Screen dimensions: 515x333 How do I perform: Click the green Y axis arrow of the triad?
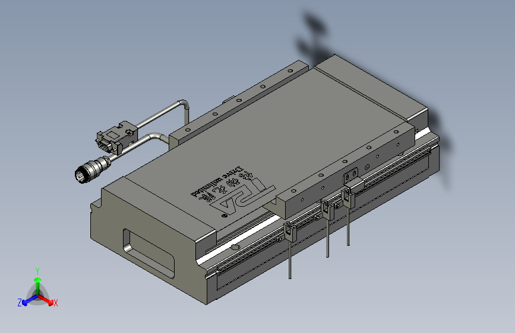pos(38,286)
